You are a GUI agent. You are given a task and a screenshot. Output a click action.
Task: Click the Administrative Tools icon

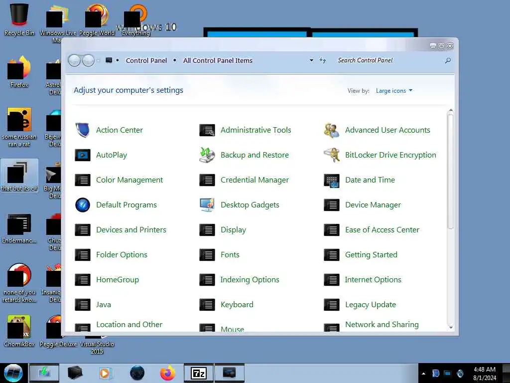point(207,130)
